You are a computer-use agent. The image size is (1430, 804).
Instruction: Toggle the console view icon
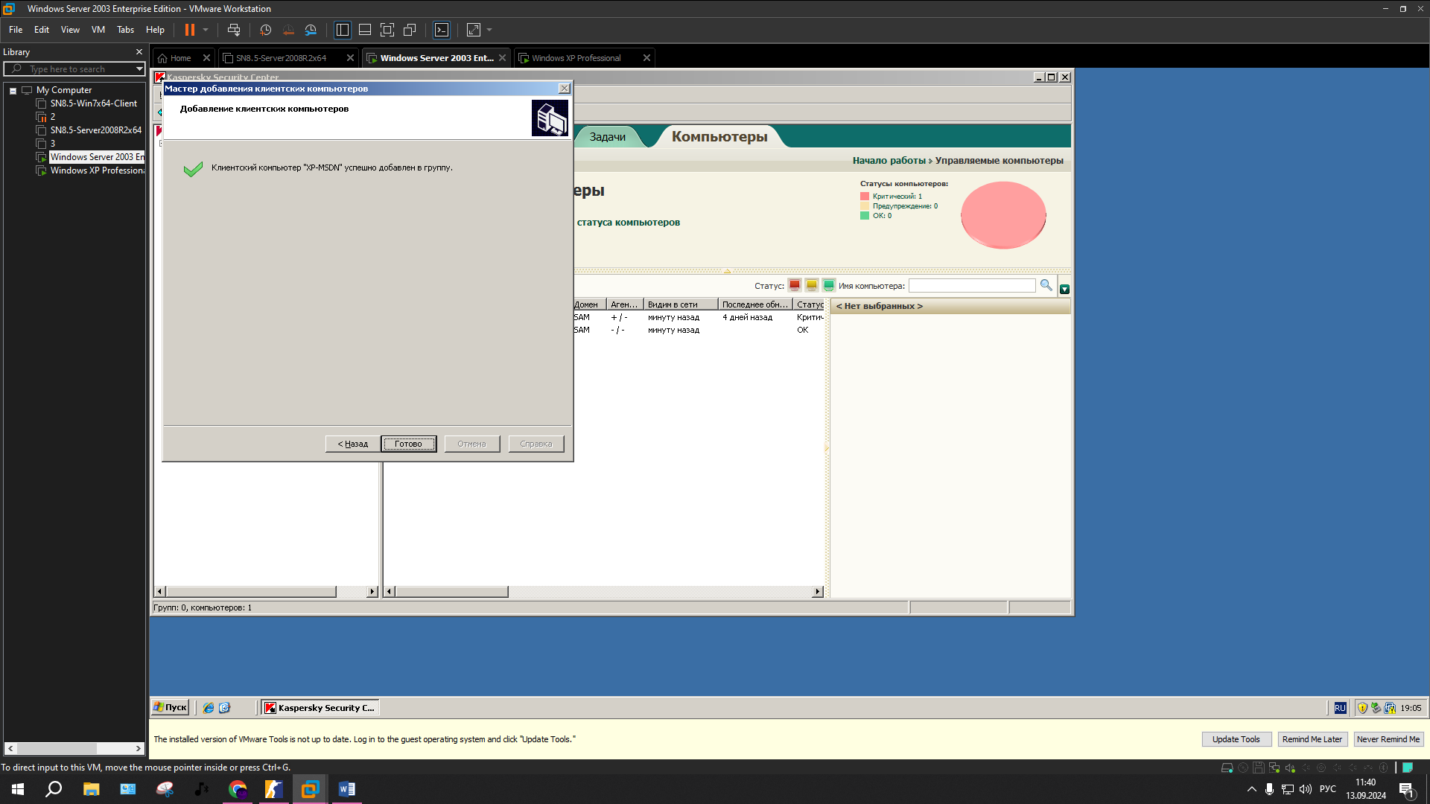coord(442,30)
